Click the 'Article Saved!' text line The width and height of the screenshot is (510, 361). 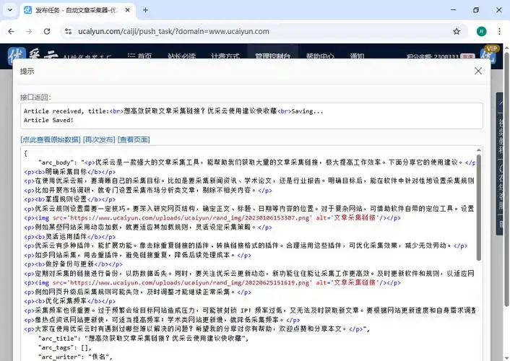[x=48, y=120]
